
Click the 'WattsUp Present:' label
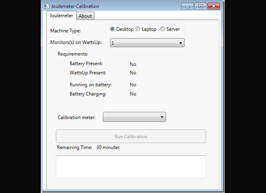[x=88, y=73]
